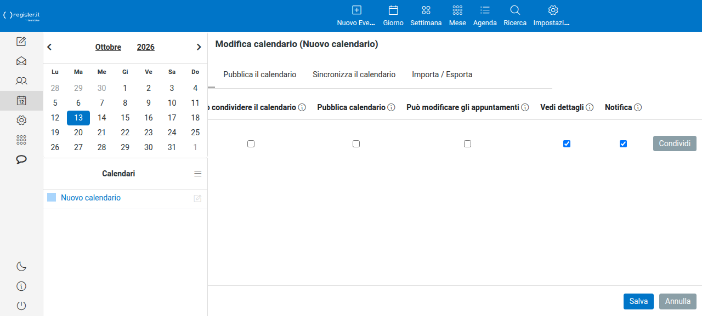Open the chat bubble icon in sidebar

coord(21,160)
